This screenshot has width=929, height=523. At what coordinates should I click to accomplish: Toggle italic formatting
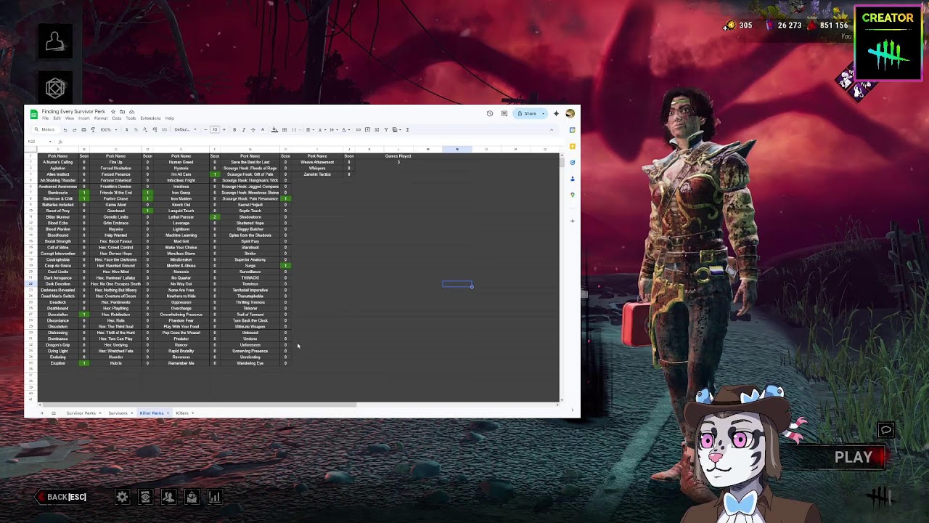tap(243, 129)
